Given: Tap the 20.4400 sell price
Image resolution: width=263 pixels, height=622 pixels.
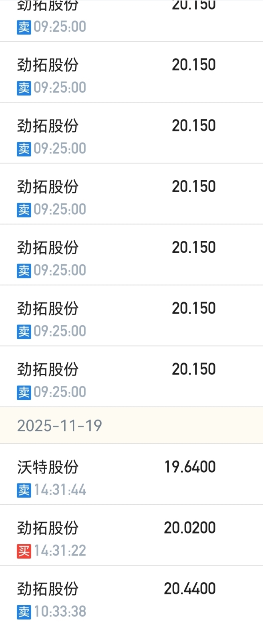Looking at the screenshot, I should click(190, 589).
